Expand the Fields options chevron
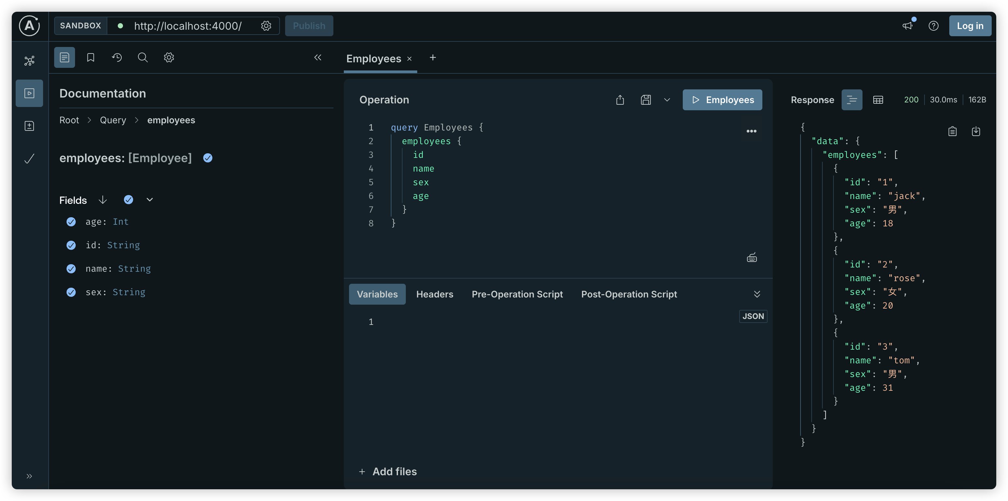The image size is (1008, 501). click(149, 200)
